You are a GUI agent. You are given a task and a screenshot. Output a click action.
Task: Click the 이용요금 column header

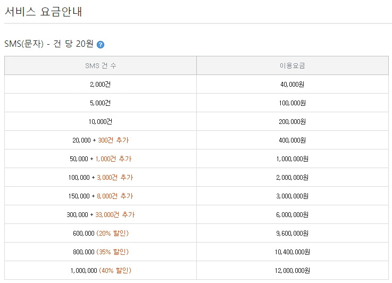tap(292, 65)
